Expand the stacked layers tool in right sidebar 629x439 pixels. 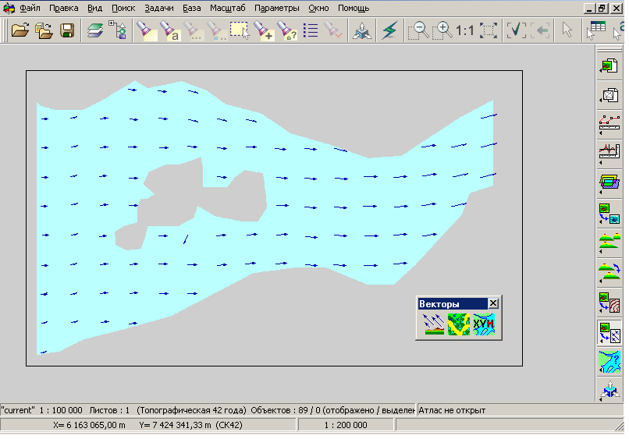(609, 184)
